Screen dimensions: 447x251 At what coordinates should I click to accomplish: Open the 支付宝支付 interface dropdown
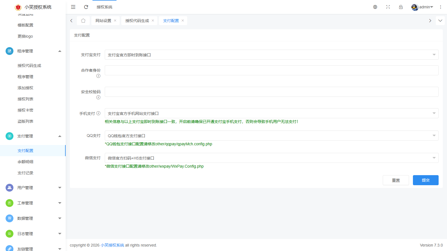[271, 55]
